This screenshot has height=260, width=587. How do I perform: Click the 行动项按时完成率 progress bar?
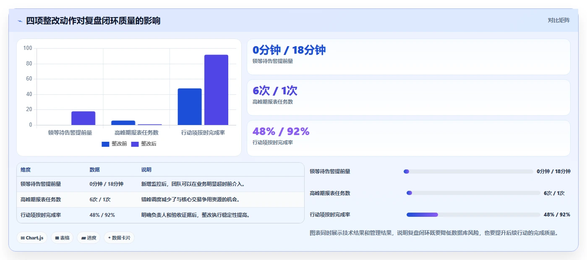tap(473, 215)
